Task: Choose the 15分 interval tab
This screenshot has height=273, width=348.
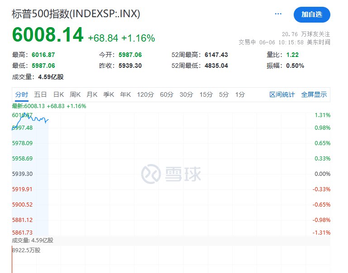Action: click(x=206, y=94)
